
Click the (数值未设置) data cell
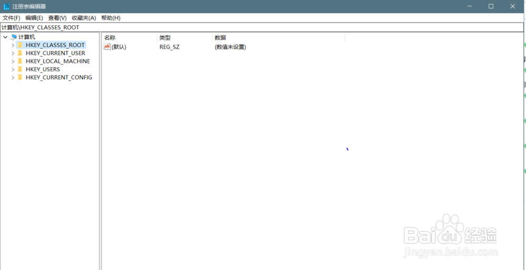pyautogui.click(x=230, y=47)
